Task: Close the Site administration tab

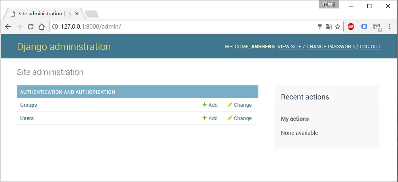Action: [77, 14]
